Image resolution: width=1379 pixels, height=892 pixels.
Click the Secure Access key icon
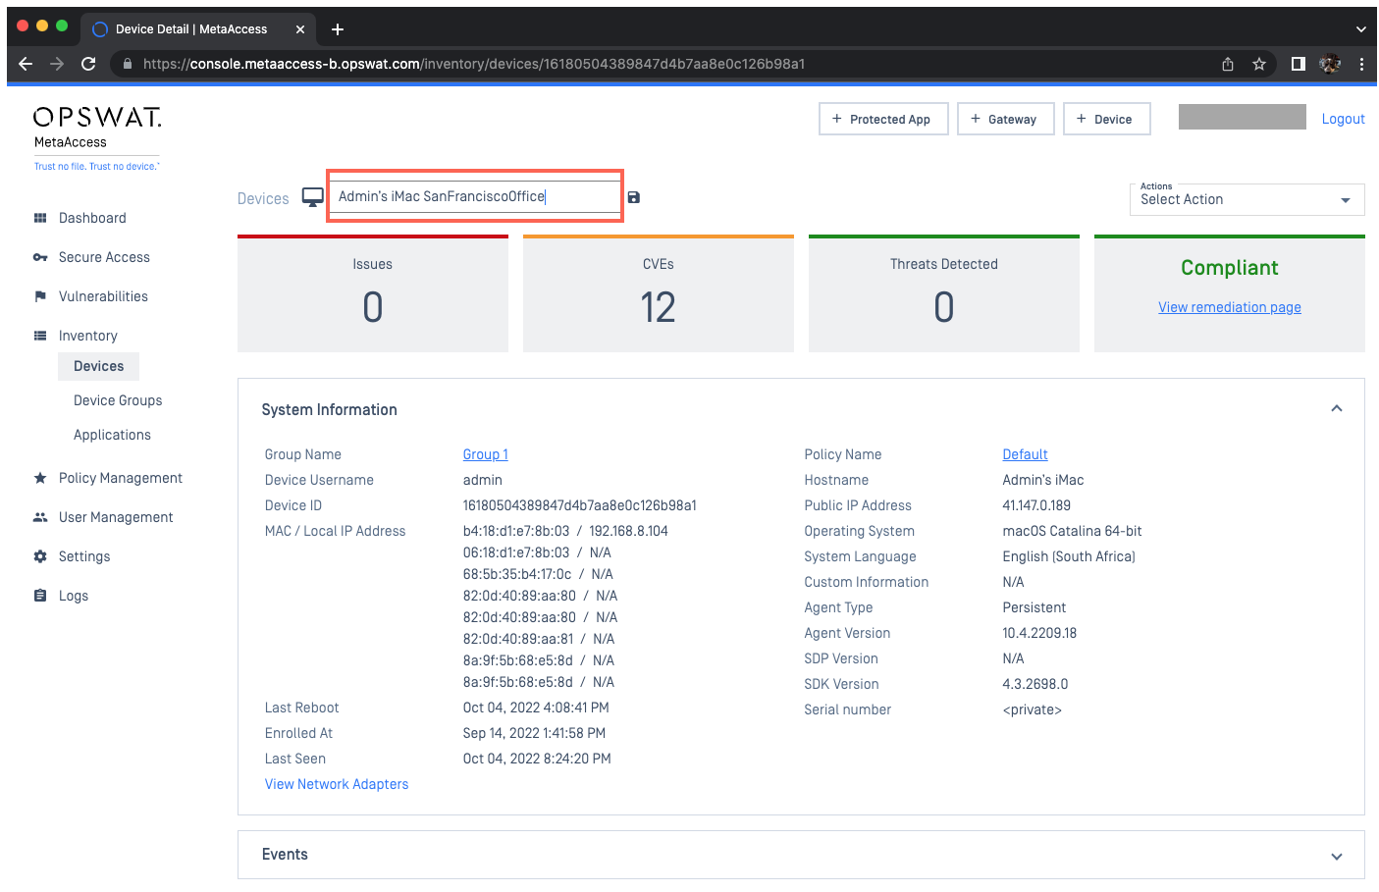[40, 257]
